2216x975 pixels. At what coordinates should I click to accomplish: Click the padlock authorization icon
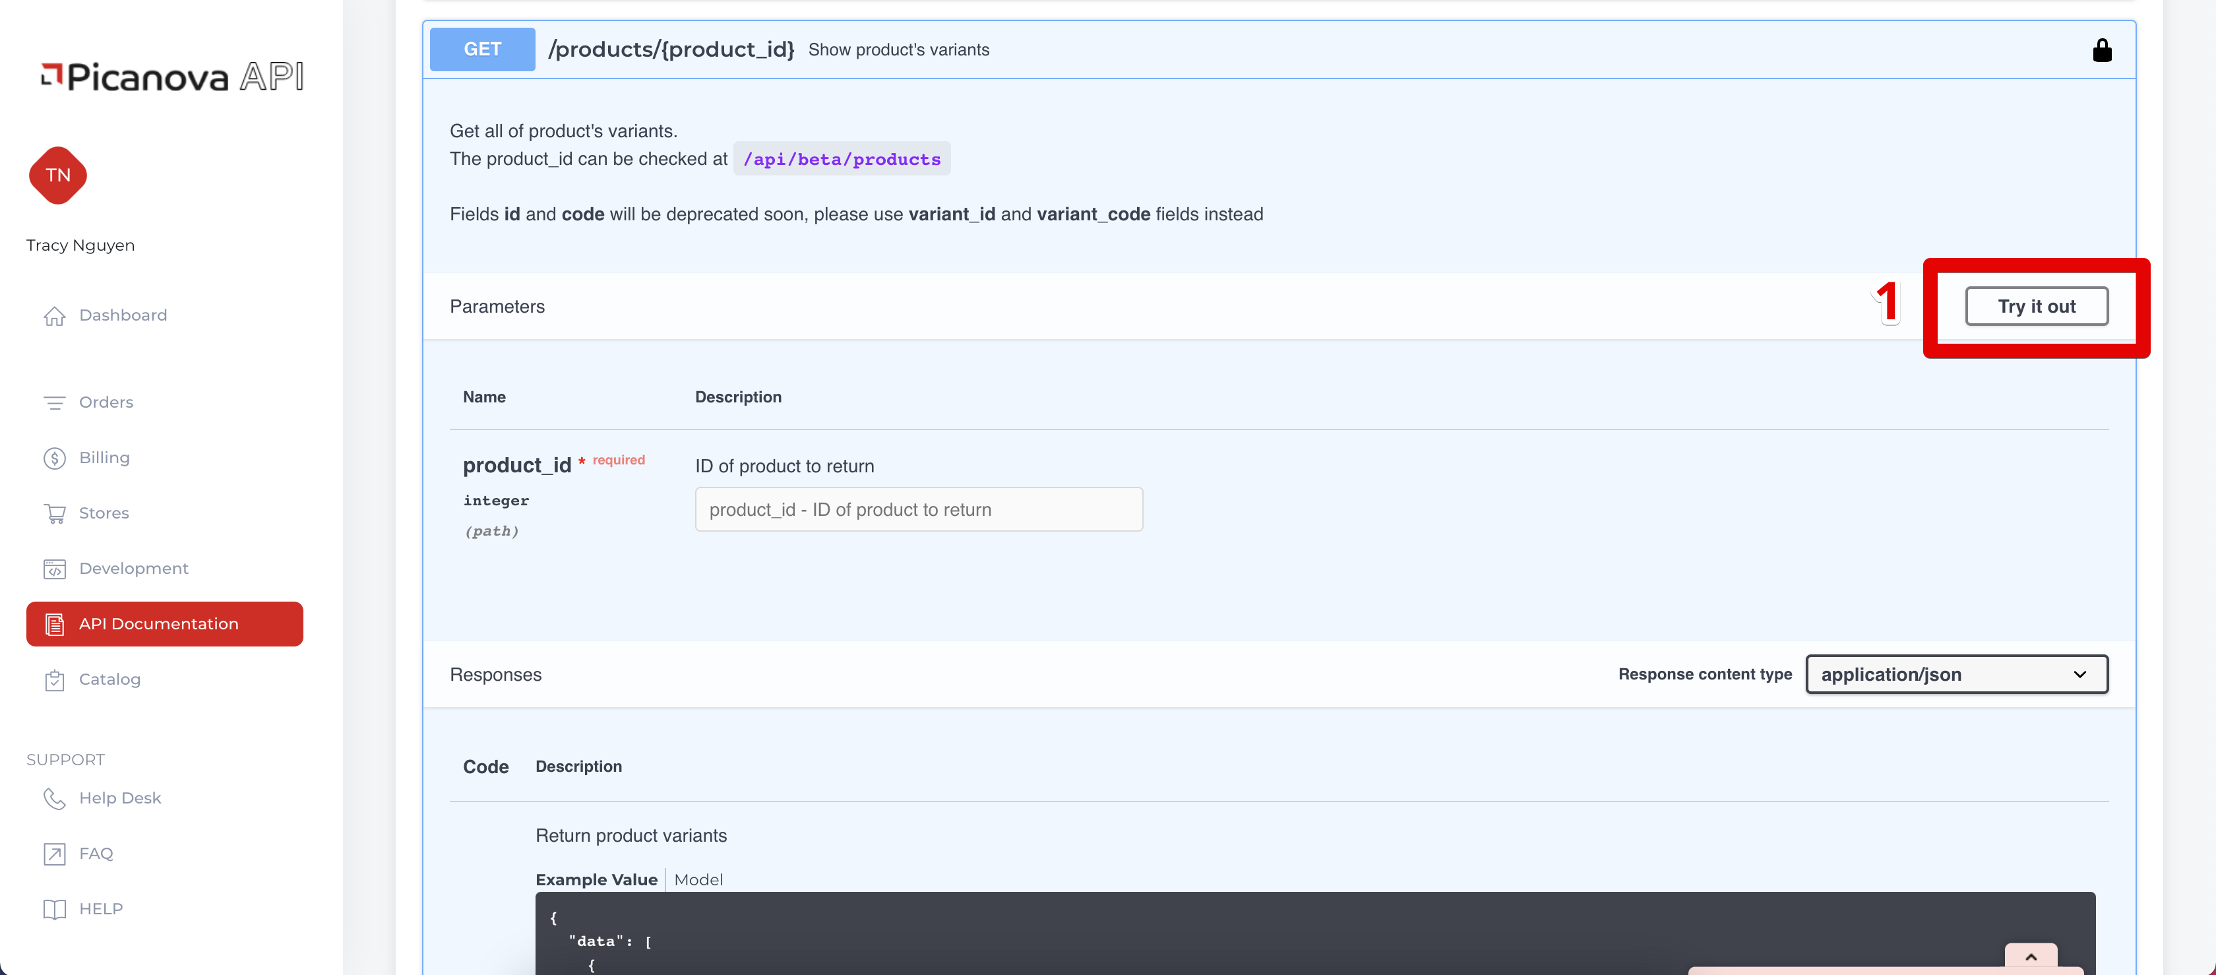2102,50
